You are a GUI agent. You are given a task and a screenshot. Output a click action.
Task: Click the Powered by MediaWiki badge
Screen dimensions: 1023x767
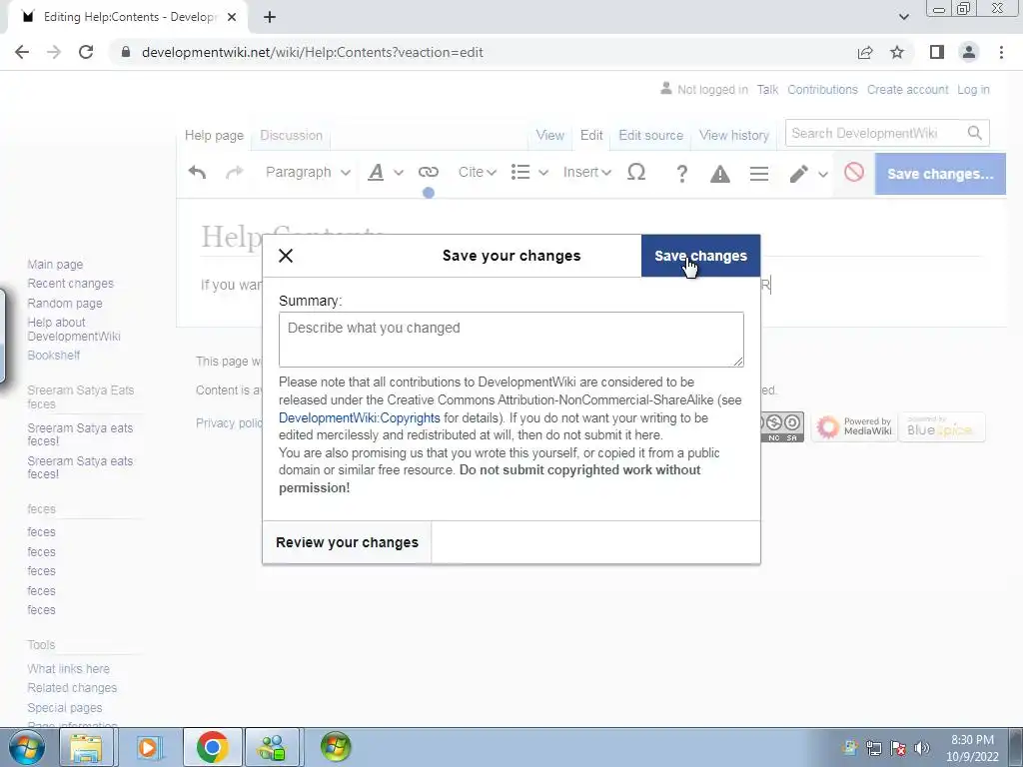click(x=854, y=427)
